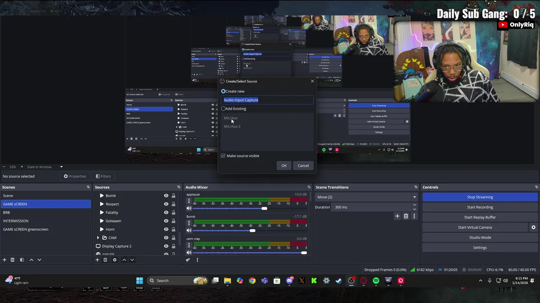Click Start Recording
Viewport: 540px width, 303px height.
tap(480, 207)
